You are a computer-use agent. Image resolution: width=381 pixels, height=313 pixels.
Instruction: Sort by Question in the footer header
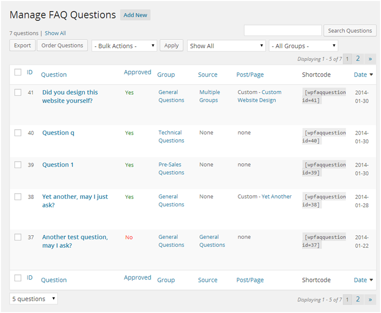coord(54,280)
